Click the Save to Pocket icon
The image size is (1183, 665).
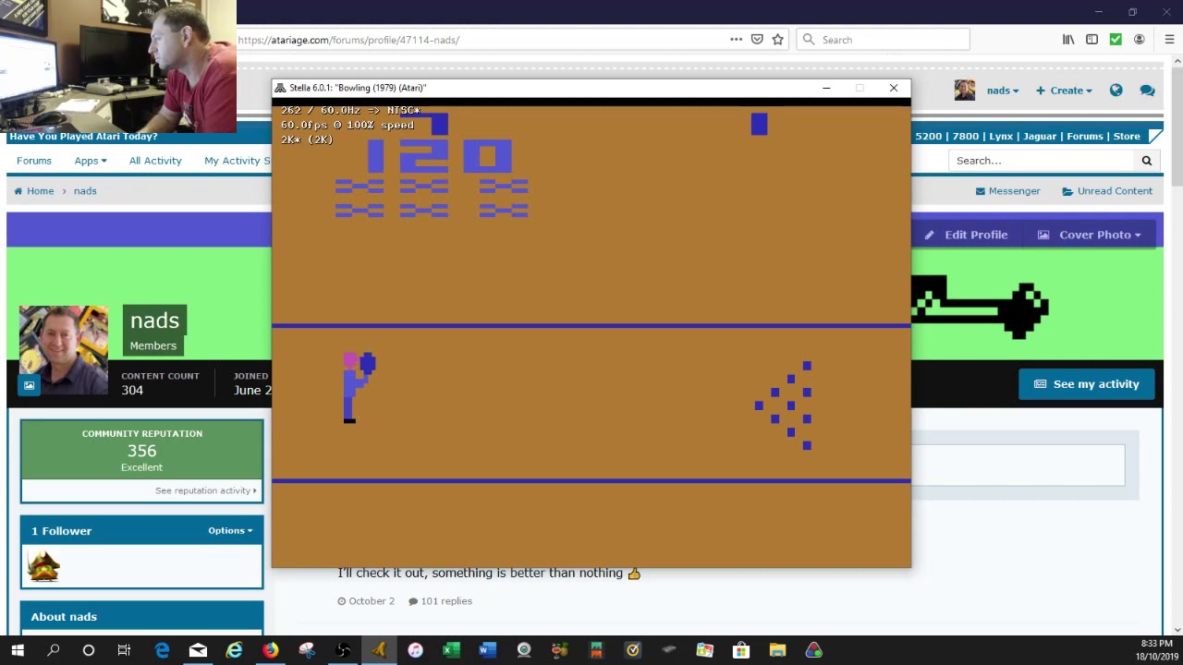coord(757,40)
